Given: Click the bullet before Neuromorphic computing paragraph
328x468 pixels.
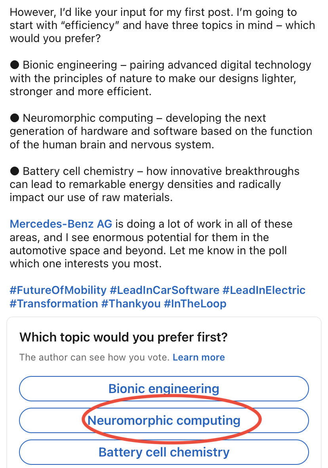Looking at the screenshot, I should pos(15,118).
